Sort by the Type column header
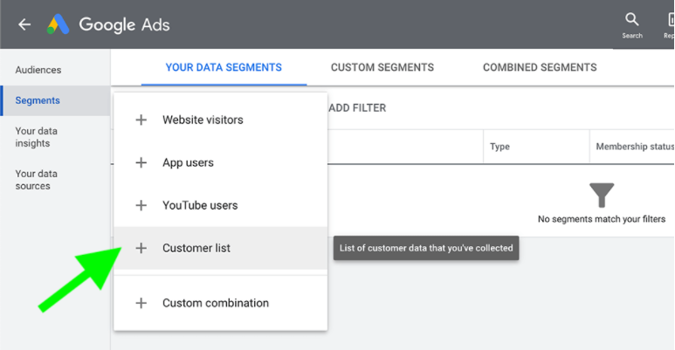 tap(499, 147)
